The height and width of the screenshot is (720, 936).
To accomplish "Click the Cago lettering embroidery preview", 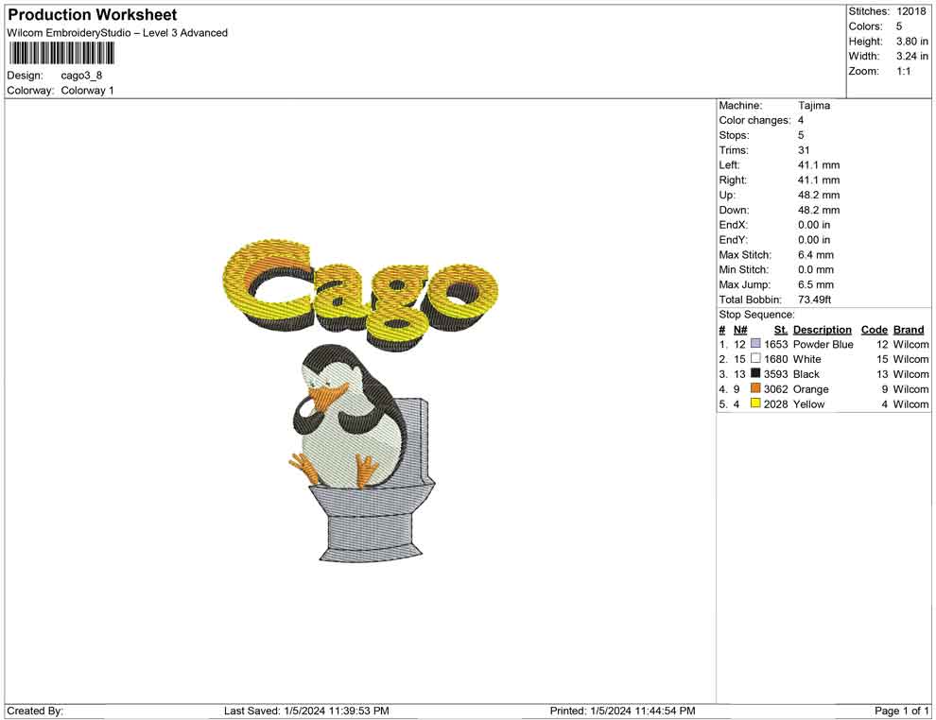I will tap(360, 294).
